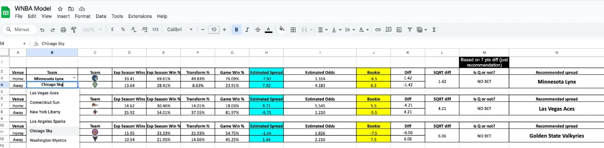This screenshot has width=604, height=148.
Task: Decrease decimal places
Action: click(x=133, y=29)
